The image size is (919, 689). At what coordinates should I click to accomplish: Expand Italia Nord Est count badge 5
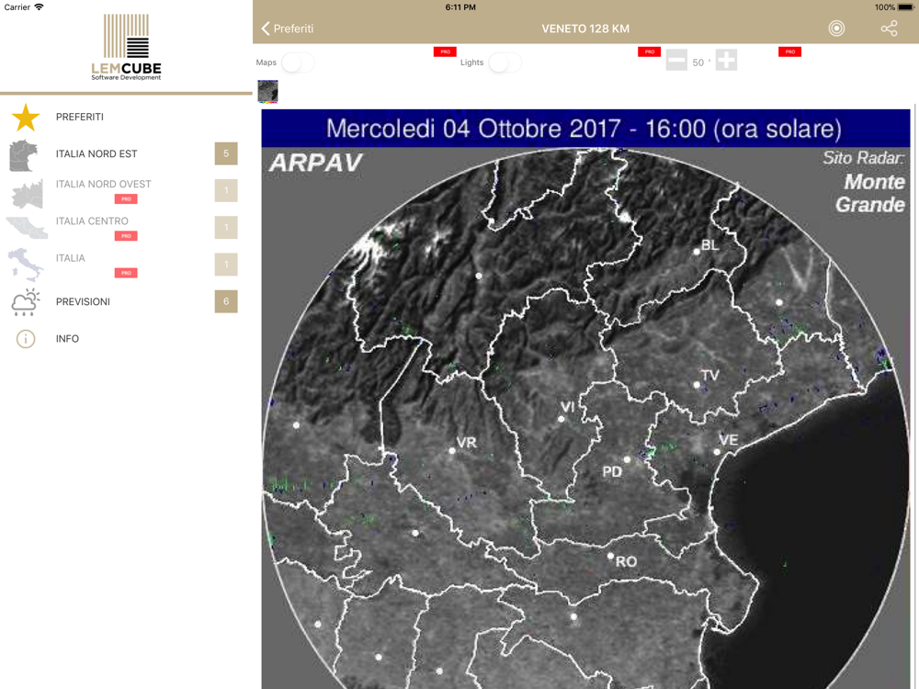[226, 153]
